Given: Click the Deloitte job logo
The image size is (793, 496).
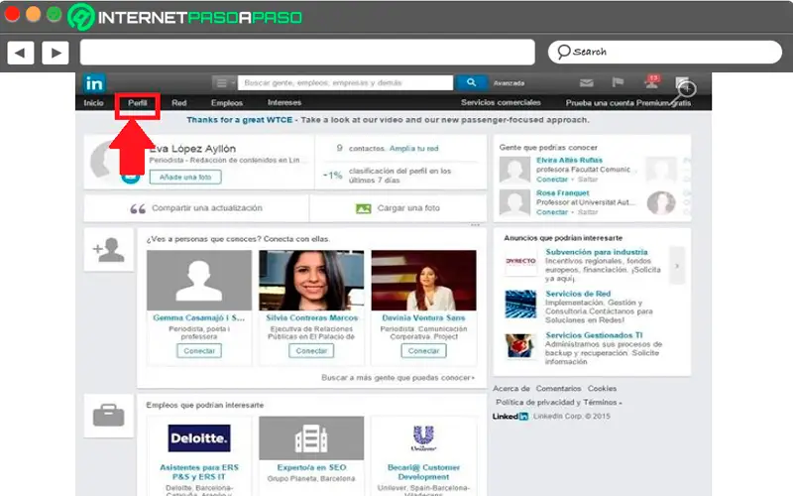Looking at the screenshot, I should pos(199,438).
